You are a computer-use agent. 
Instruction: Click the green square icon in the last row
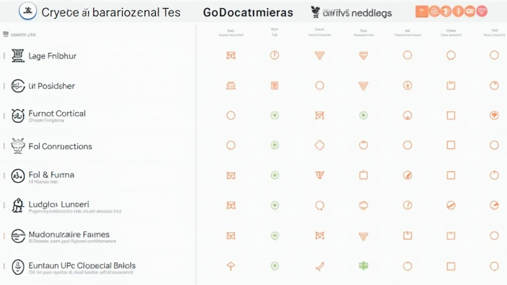tap(363, 266)
